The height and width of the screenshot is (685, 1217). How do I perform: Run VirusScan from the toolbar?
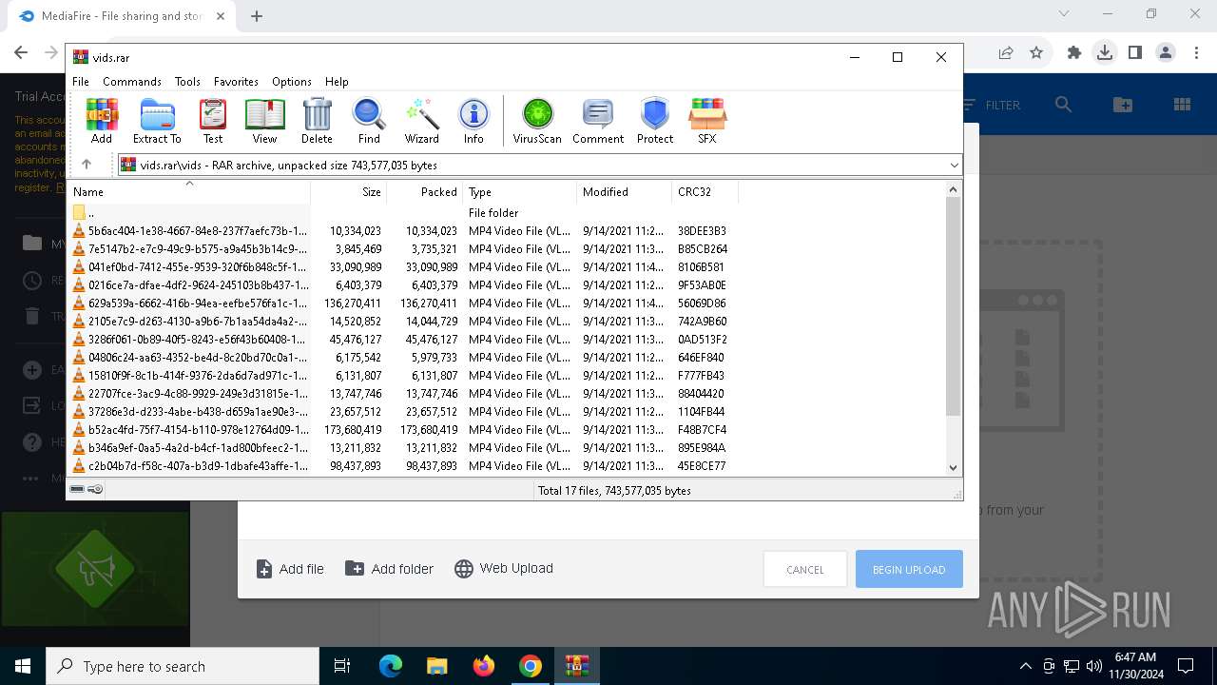[x=537, y=121]
